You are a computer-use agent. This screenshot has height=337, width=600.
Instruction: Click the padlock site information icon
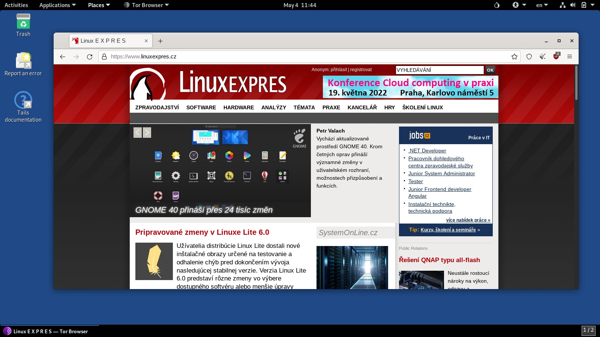pos(104,57)
